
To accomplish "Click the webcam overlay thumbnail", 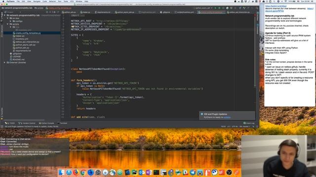I will click(278, 156).
